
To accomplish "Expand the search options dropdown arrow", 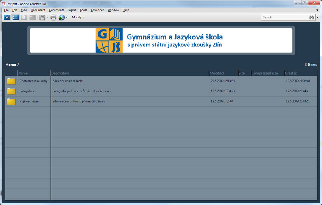I will tap(317, 17).
